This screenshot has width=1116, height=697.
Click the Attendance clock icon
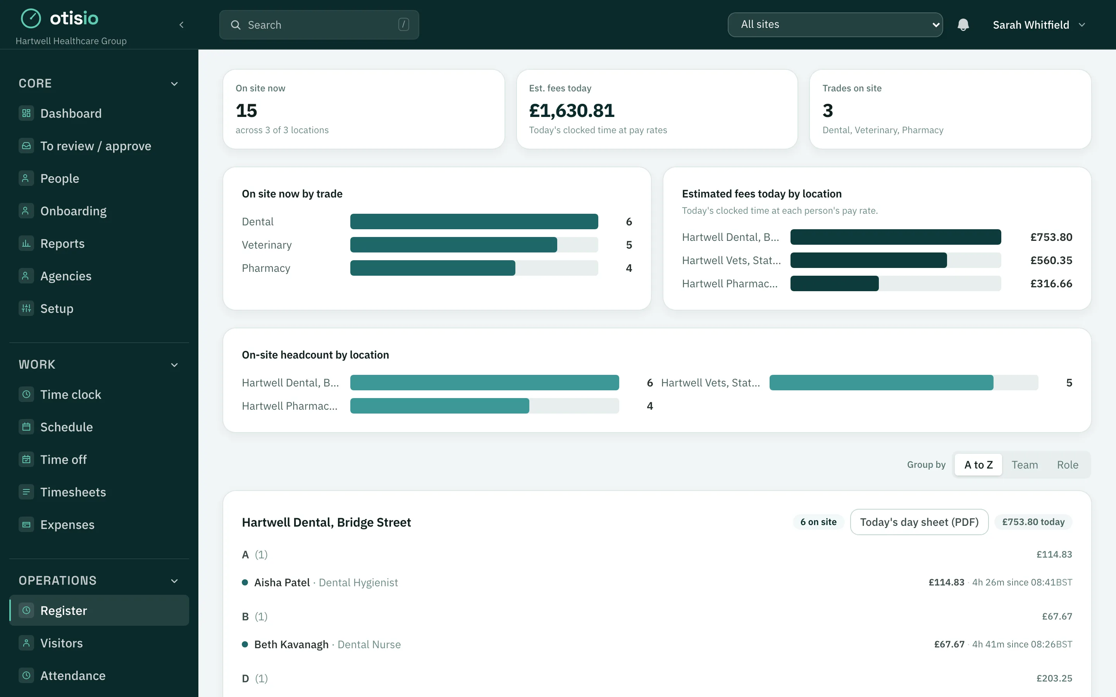(x=26, y=675)
